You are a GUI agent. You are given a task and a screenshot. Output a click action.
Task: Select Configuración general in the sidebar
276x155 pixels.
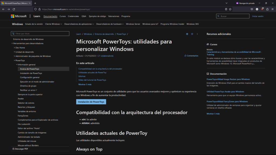(x=30, y=77)
